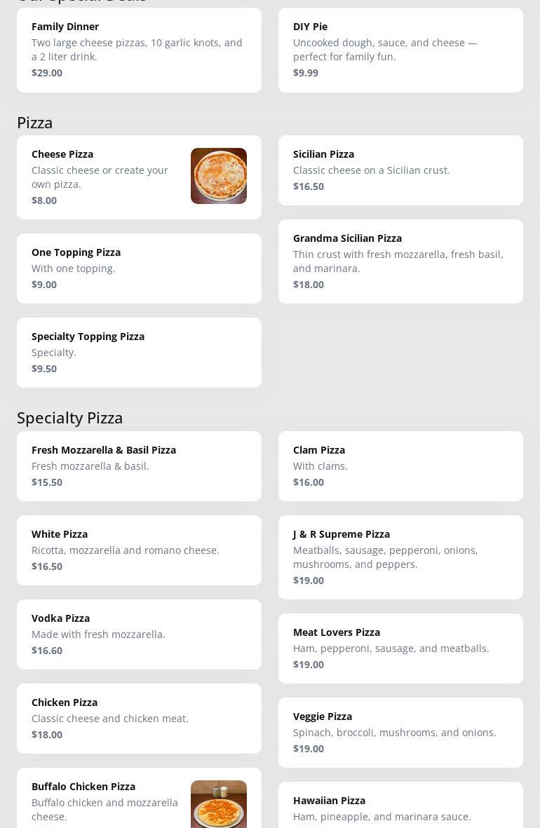Click the Pizza section heading

click(x=35, y=123)
